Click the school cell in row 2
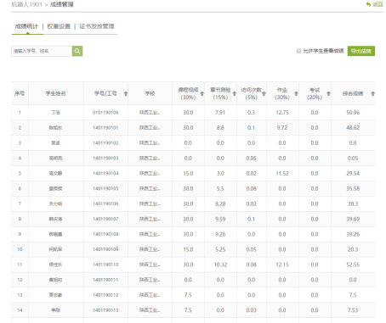Image resolution: width=386 pixels, height=323 pixels. (x=150, y=128)
